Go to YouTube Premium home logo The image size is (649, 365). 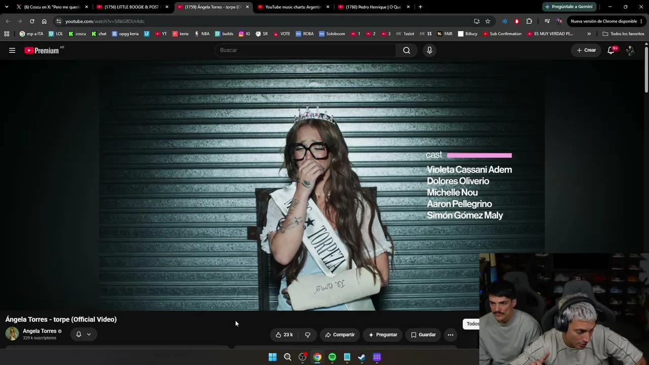42,50
